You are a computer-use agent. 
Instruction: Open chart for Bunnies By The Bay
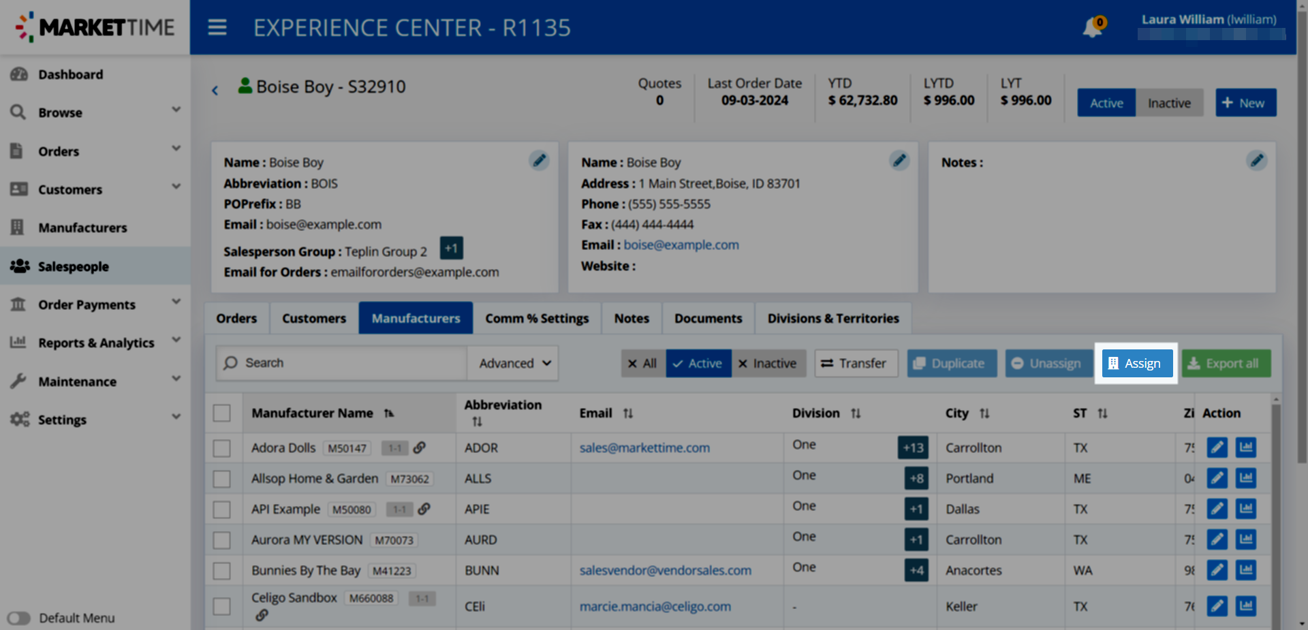coord(1246,570)
